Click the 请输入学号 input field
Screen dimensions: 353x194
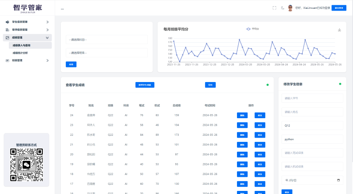312,98
